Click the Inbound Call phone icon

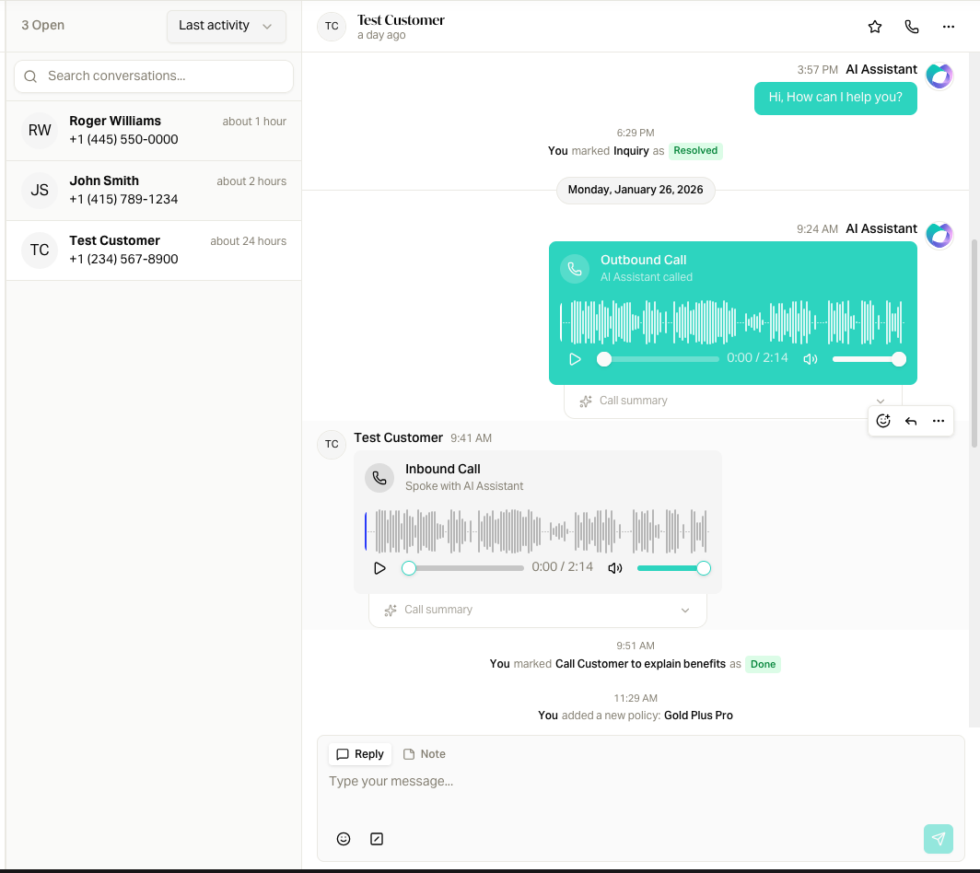point(379,478)
